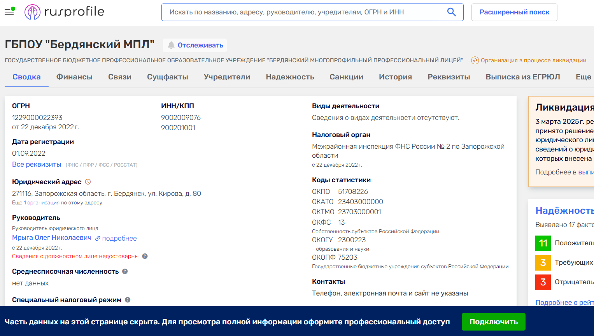Click the rusprofile logo
This screenshot has width=594, height=336.
click(x=65, y=12)
